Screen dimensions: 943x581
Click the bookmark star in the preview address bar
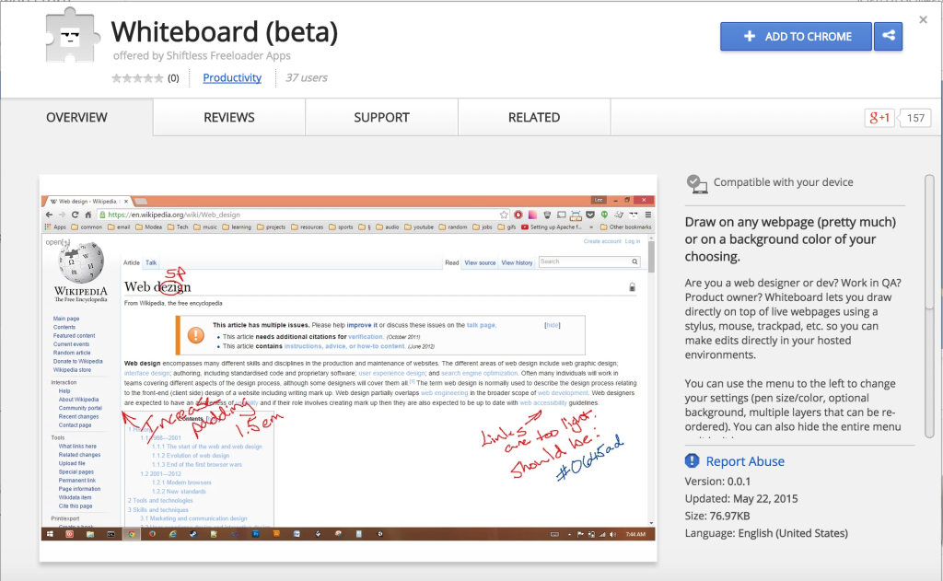[504, 215]
